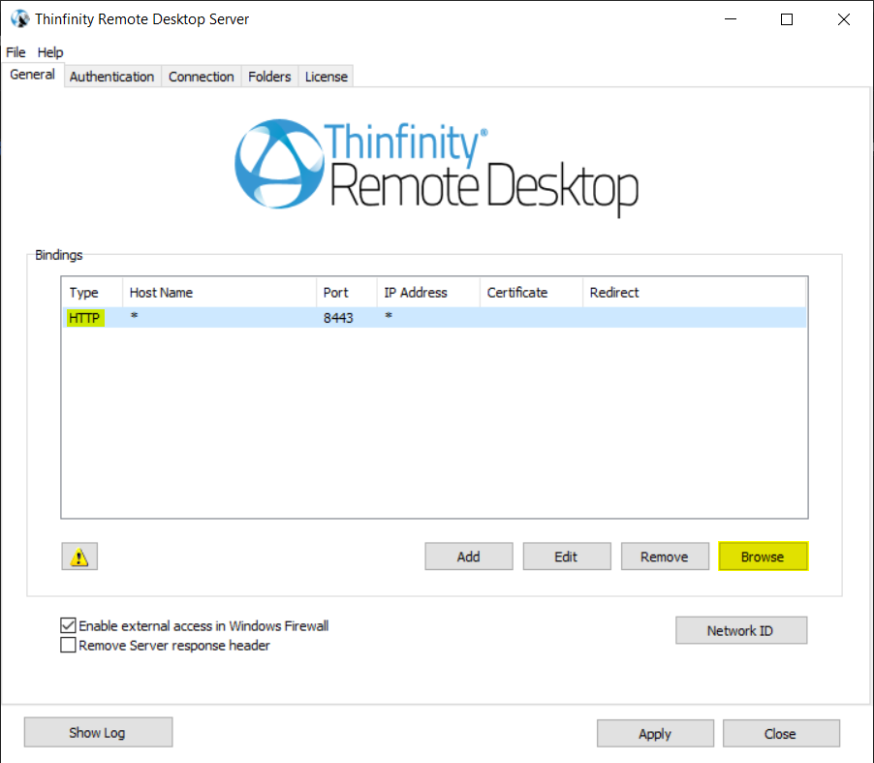Apply the settings changes
The image size is (874, 763).
click(x=655, y=734)
